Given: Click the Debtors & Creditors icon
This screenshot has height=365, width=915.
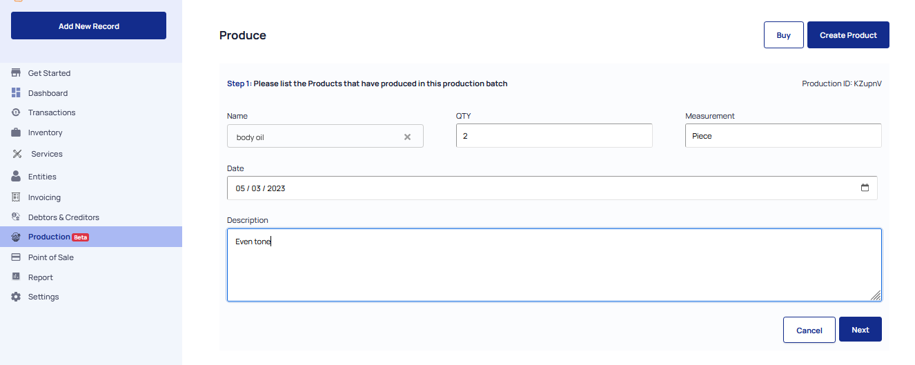Looking at the screenshot, I should [16, 217].
